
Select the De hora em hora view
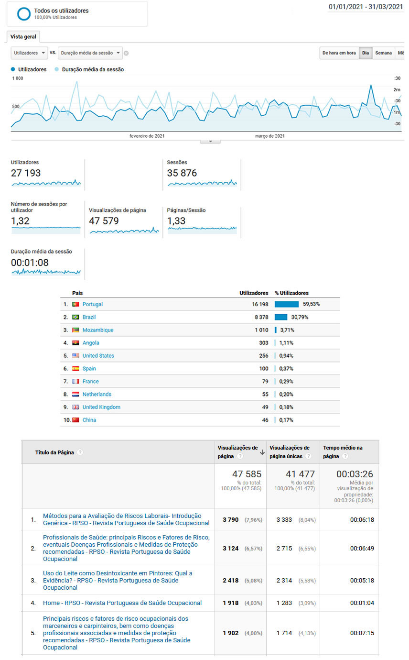pyautogui.click(x=339, y=53)
